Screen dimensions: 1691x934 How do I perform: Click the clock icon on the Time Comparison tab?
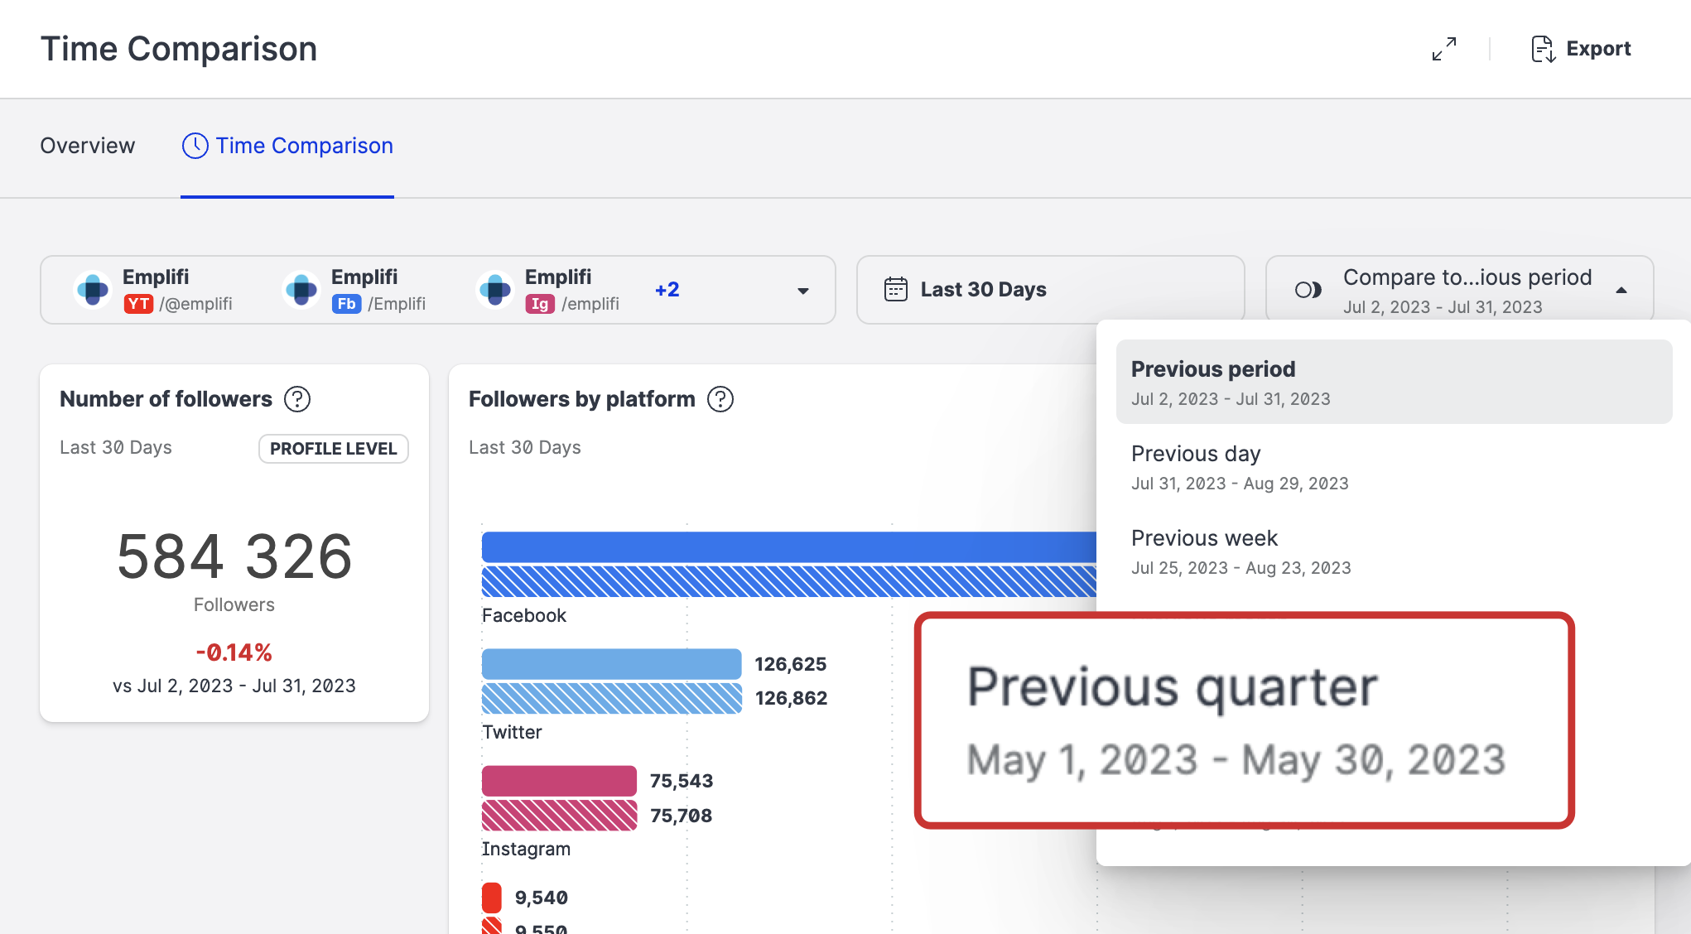point(195,146)
